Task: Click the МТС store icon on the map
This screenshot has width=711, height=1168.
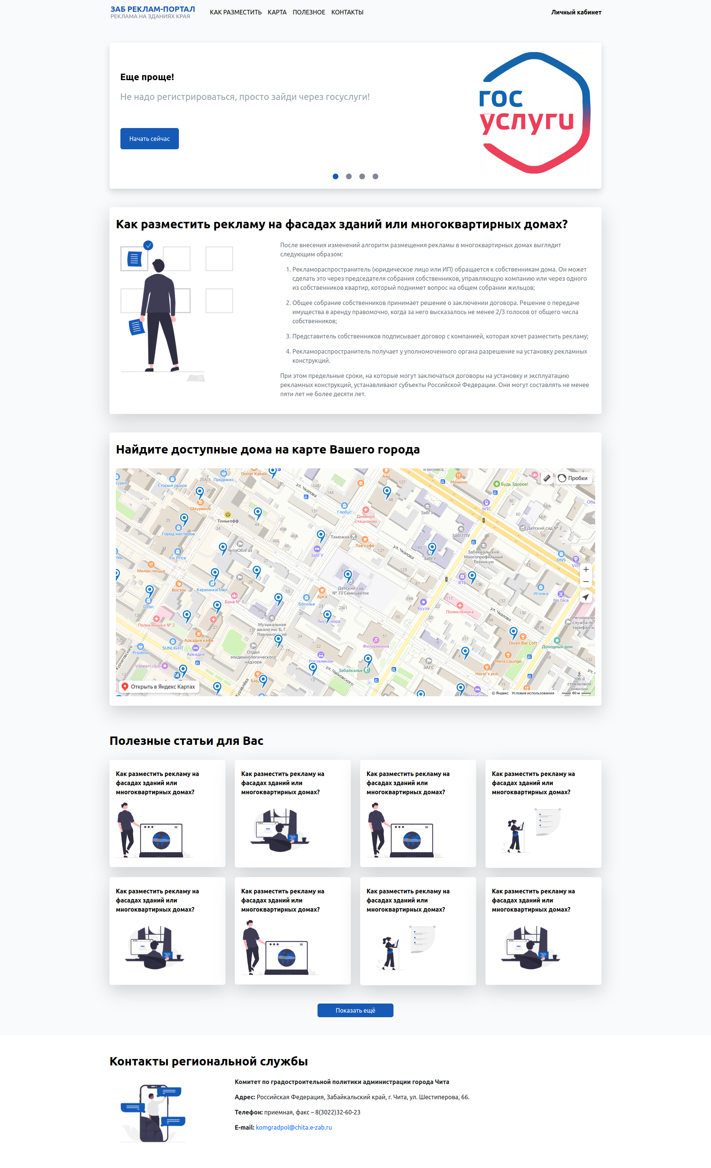Action: pyautogui.click(x=486, y=503)
